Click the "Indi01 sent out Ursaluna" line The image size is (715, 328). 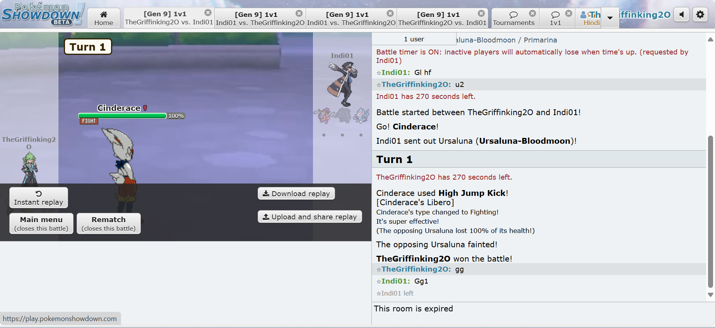(x=476, y=141)
